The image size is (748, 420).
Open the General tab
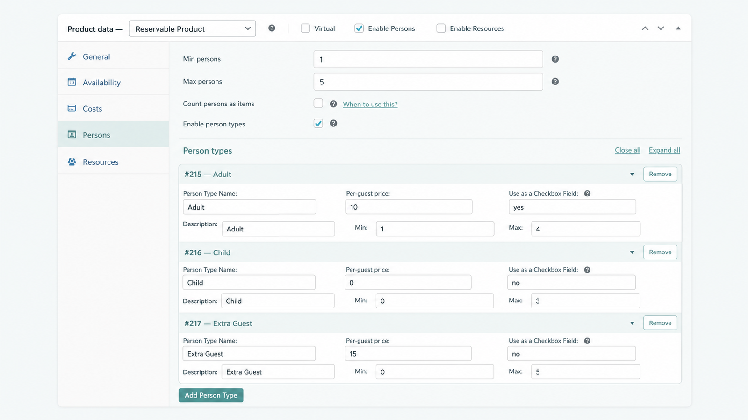[x=113, y=56]
